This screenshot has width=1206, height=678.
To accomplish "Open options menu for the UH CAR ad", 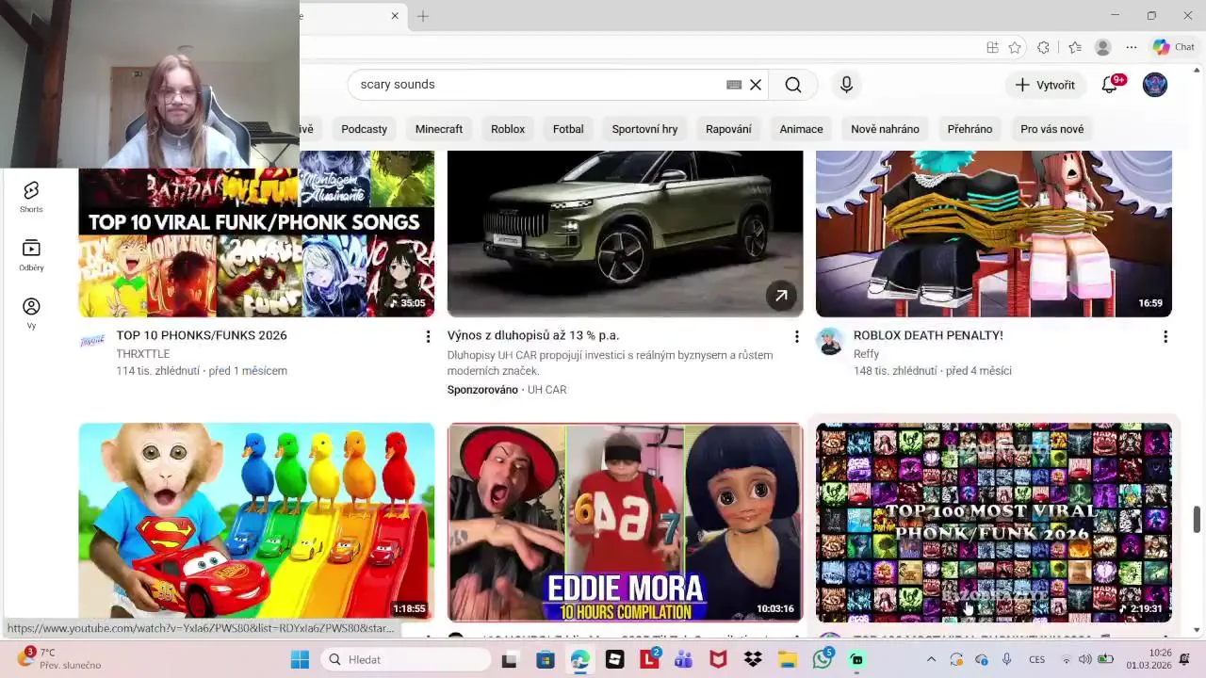I will click(x=796, y=336).
